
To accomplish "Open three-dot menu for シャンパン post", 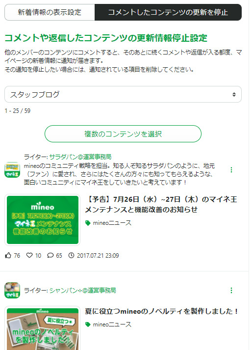I will (x=231, y=291).
